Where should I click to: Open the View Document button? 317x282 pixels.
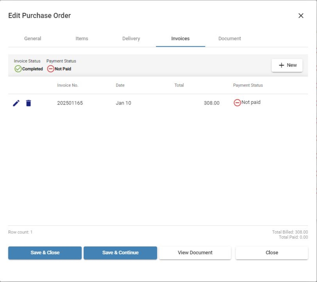(x=195, y=253)
